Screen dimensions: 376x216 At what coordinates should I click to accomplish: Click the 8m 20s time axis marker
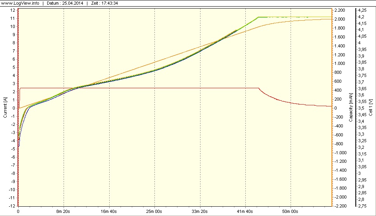[x=64, y=212]
